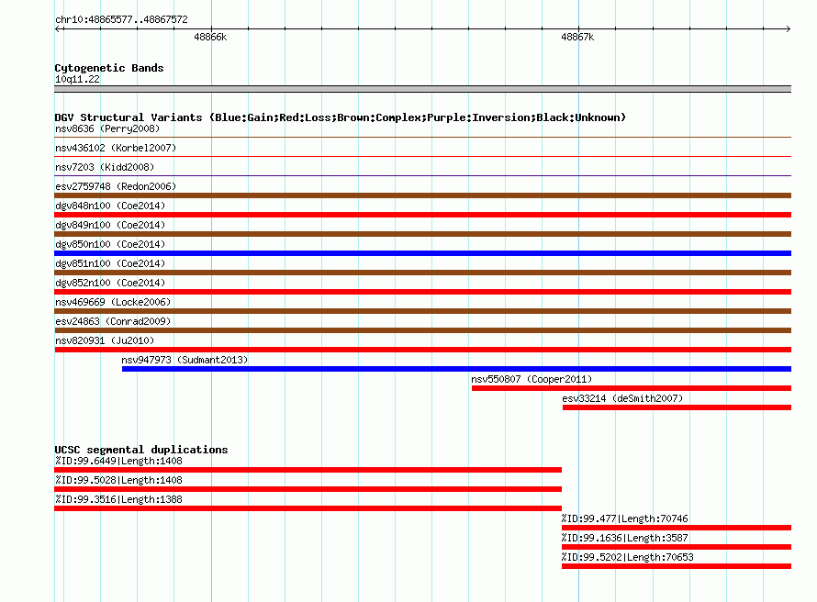This screenshot has width=817, height=602.
Task: Open the DGV Structural Variants track title
Action: [341, 117]
